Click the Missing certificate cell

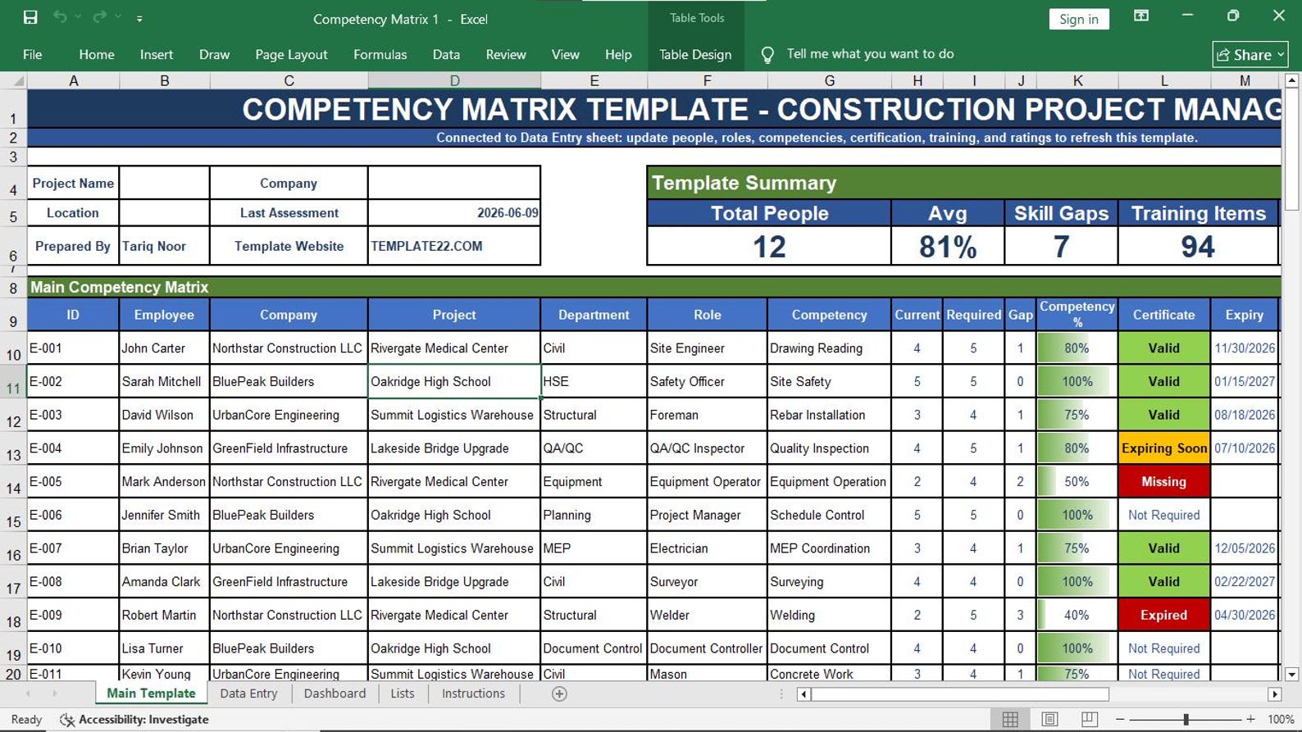1163,482
